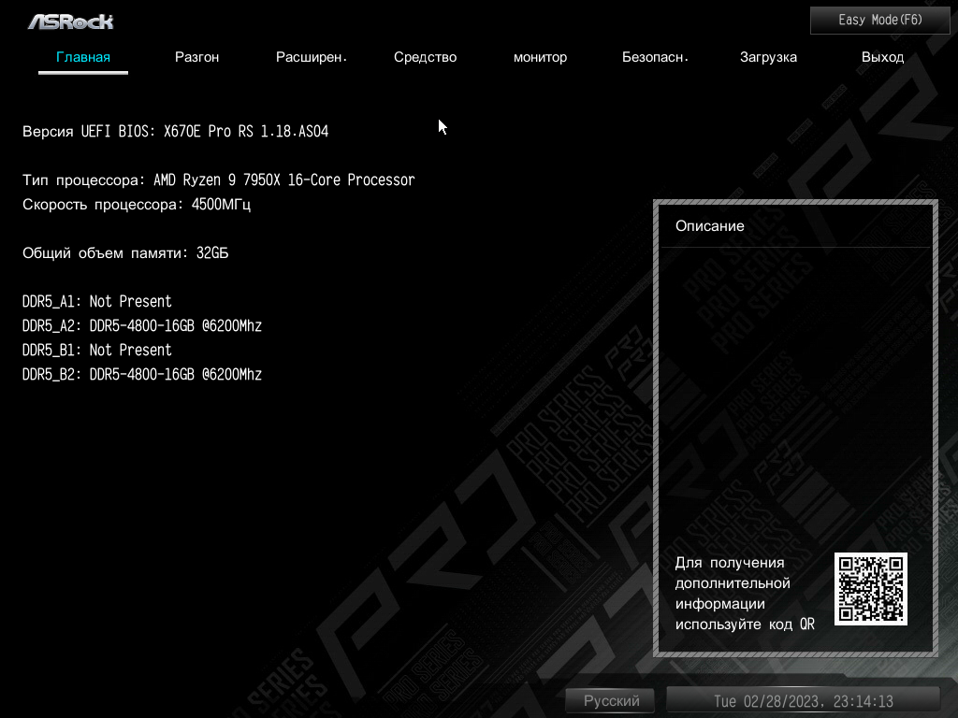The width and height of the screenshot is (958, 718).
Task: Click the Easy Mode (F6) button
Action: [879, 21]
